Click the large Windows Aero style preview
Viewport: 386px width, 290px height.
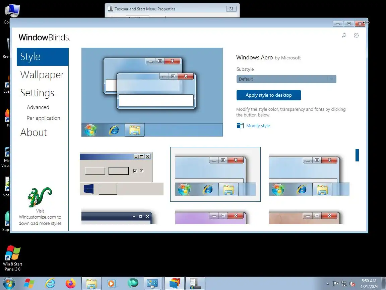point(152,92)
